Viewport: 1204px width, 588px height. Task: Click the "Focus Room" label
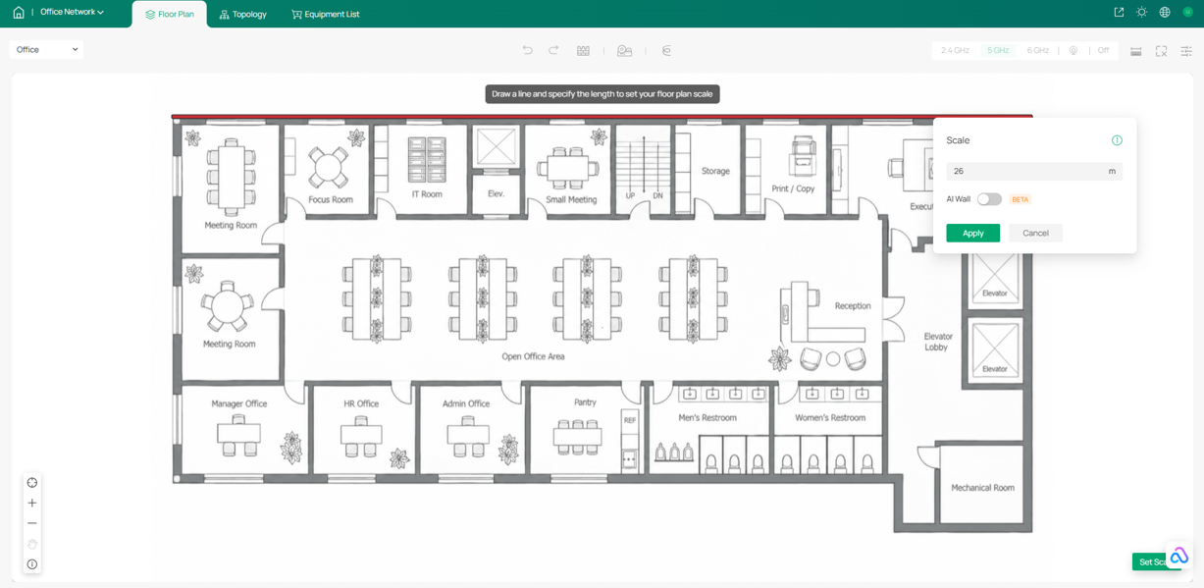330,199
